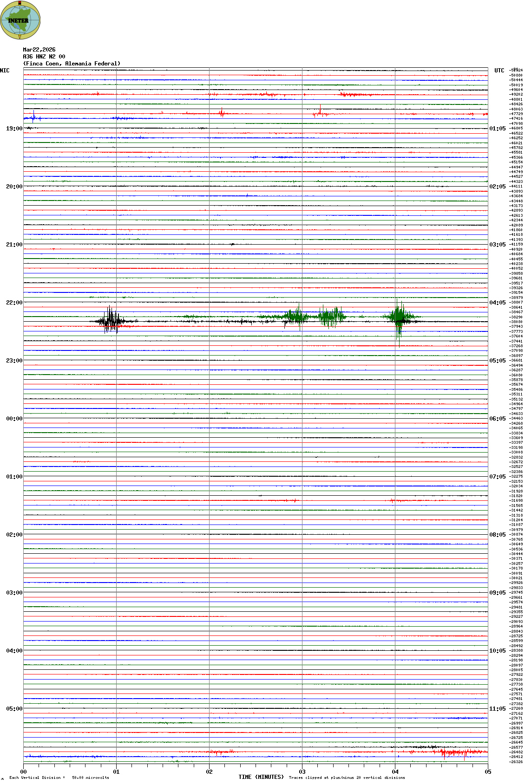Select the 19:00 local time label
Screen dimensions: 525x784
coord(14,129)
